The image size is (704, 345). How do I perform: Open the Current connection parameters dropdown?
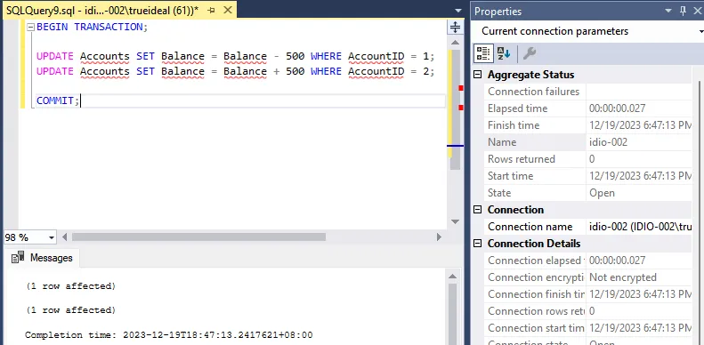coord(700,31)
